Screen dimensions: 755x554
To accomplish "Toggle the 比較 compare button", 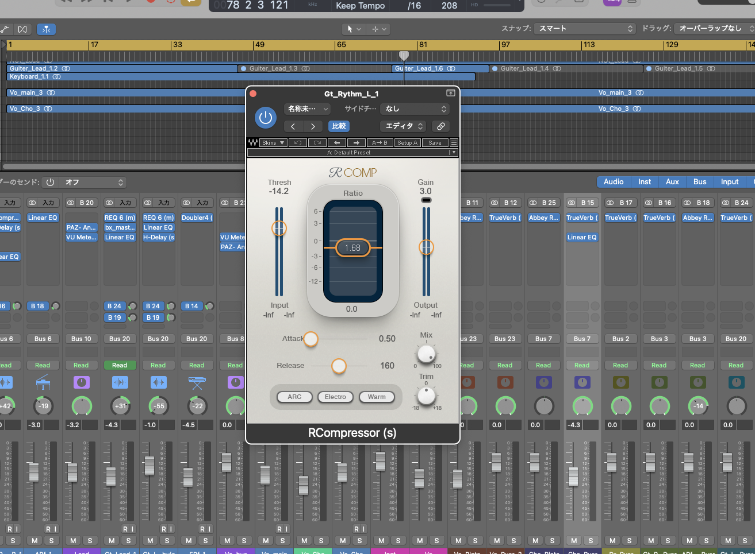I will pyautogui.click(x=339, y=126).
